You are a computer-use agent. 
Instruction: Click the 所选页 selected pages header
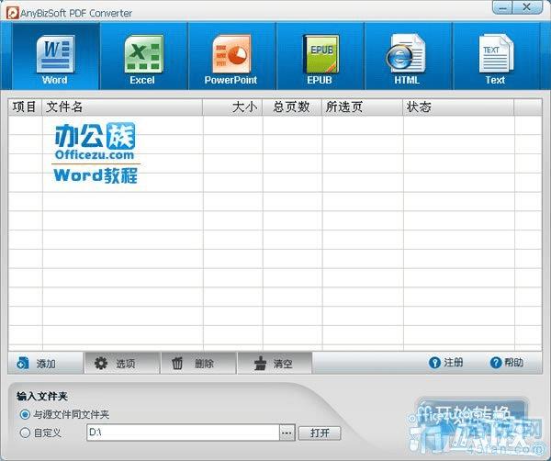tap(363, 107)
